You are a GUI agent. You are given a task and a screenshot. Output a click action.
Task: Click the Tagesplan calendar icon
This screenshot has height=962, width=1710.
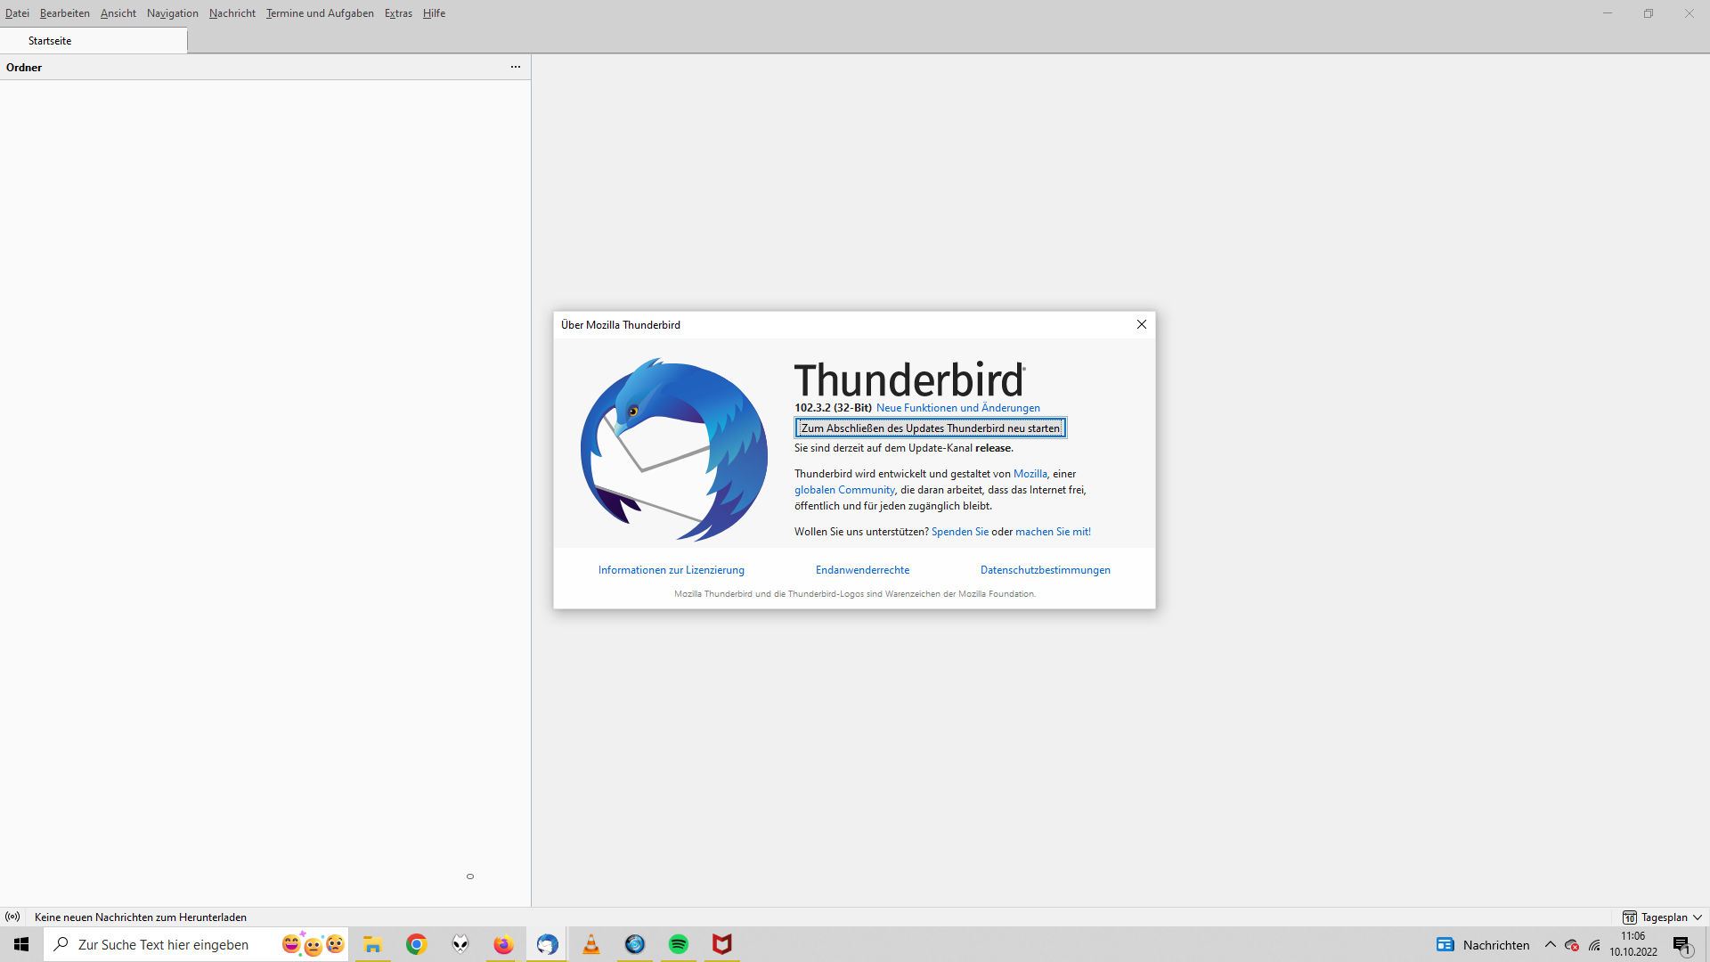(1629, 917)
